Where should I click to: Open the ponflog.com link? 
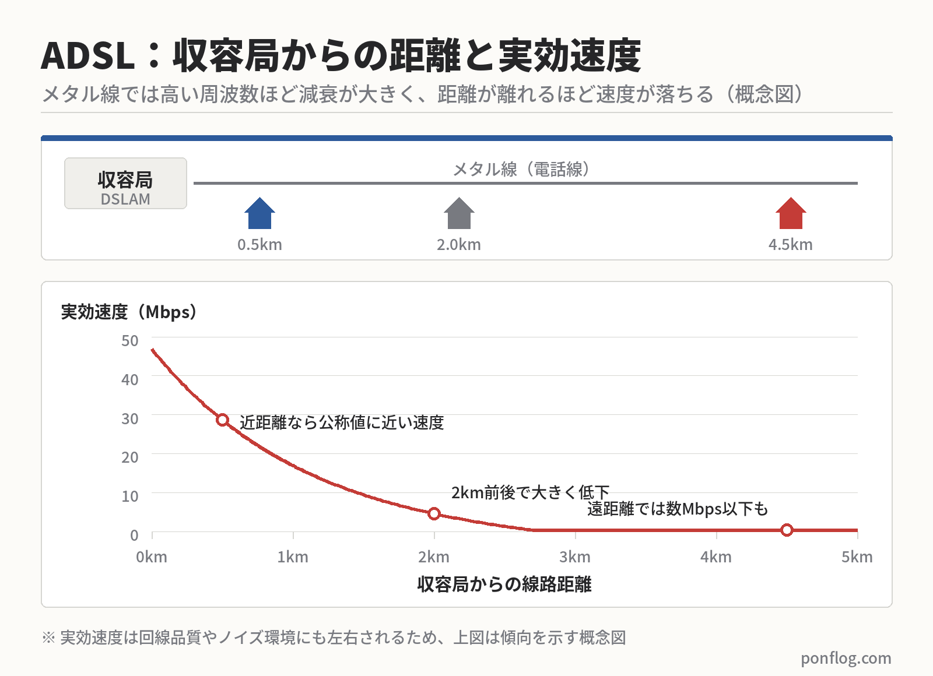(x=846, y=659)
